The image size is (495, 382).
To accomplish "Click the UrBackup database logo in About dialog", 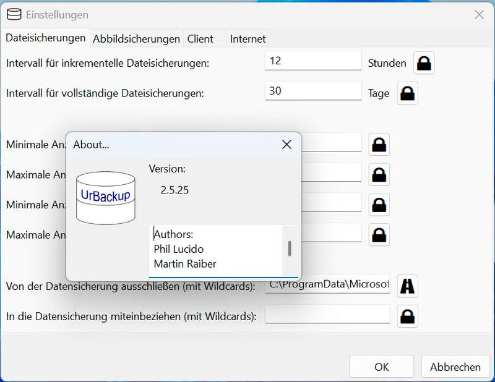I will point(105,198).
